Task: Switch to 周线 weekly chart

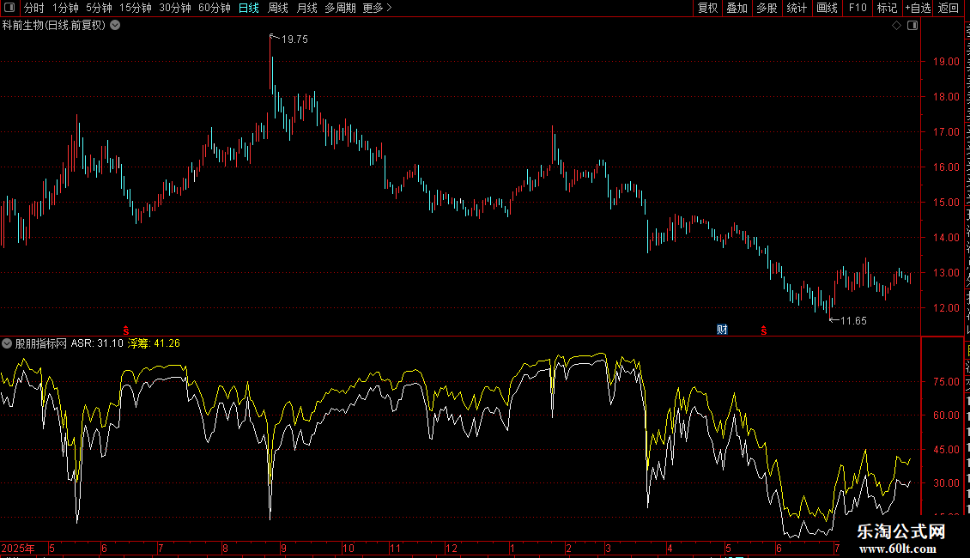Action: tap(278, 8)
